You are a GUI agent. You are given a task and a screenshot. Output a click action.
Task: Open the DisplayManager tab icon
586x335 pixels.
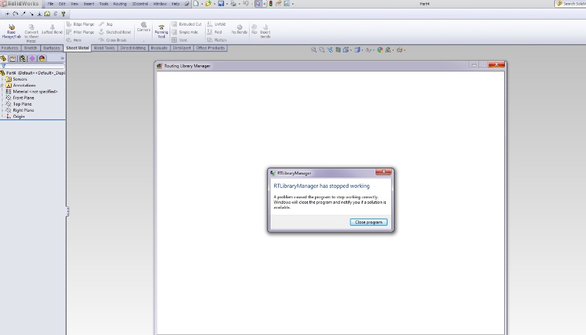tap(42, 58)
